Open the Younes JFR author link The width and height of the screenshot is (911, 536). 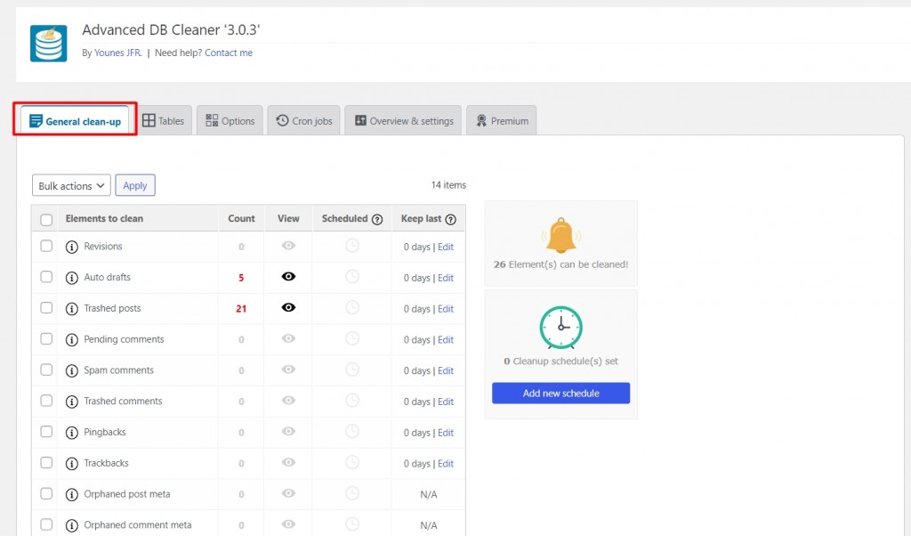click(x=118, y=53)
